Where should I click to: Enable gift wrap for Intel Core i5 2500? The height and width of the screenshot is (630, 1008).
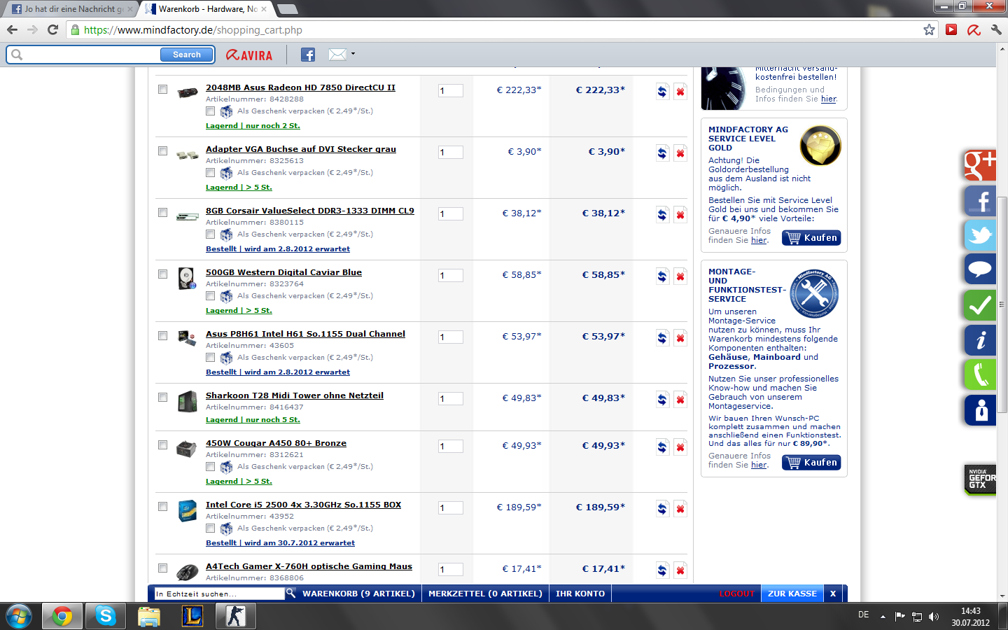[210, 528]
